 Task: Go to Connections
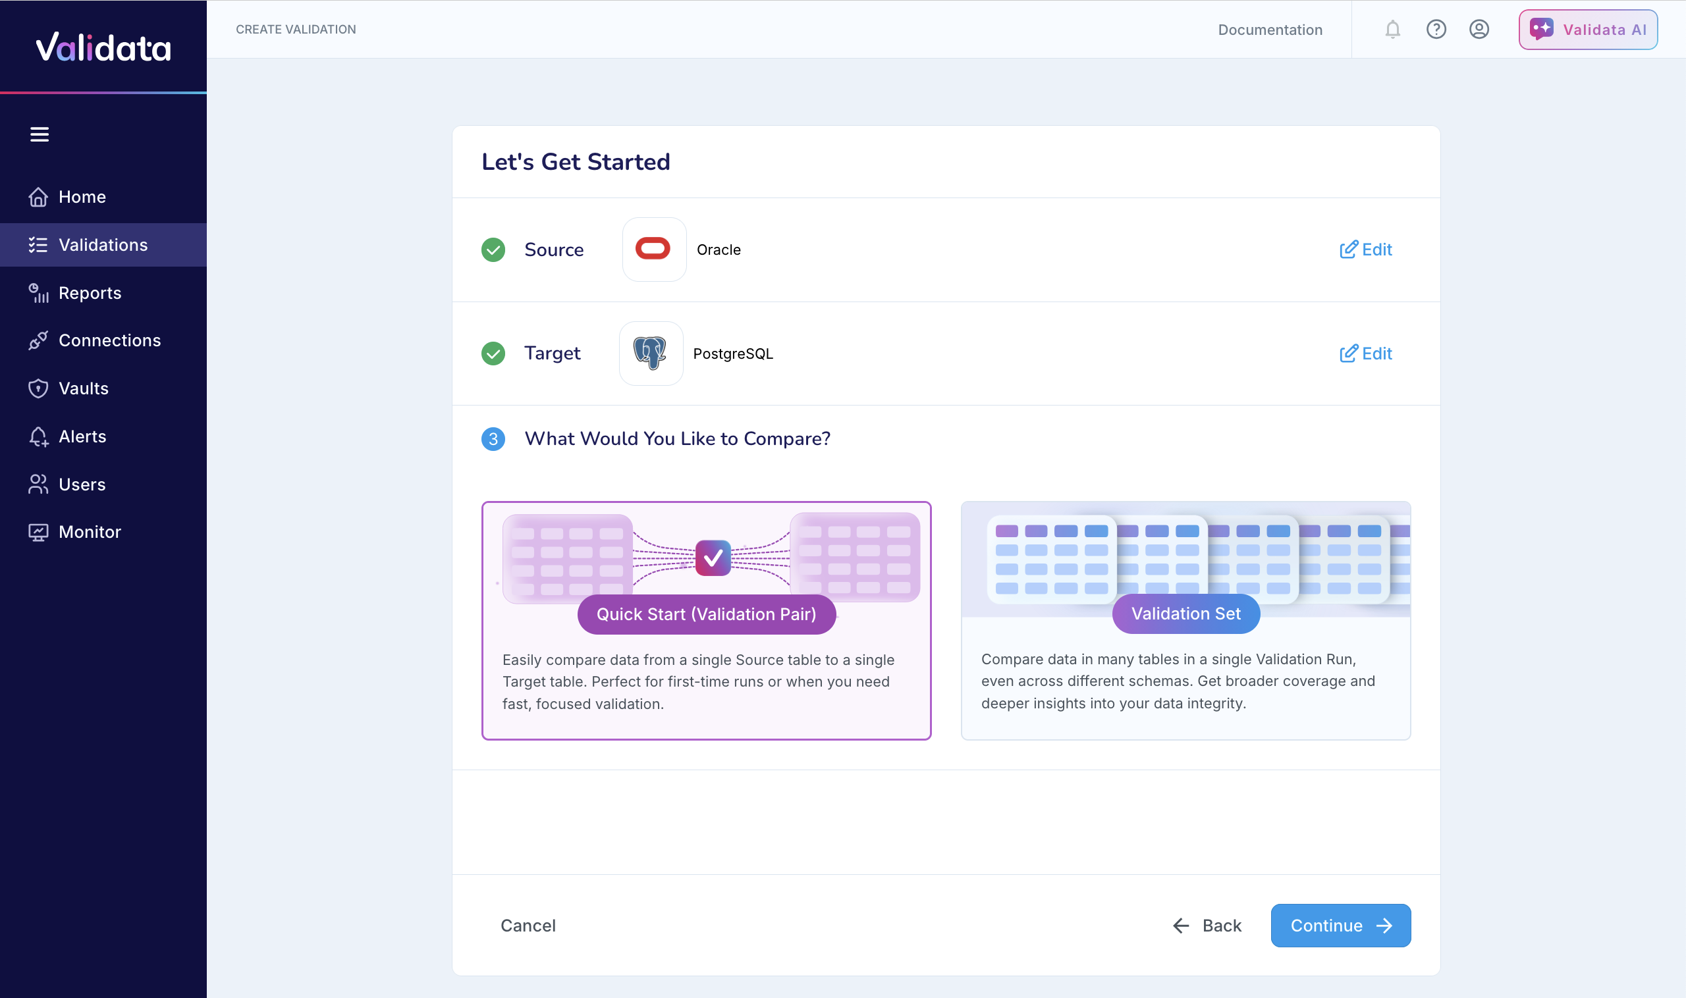coord(109,340)
